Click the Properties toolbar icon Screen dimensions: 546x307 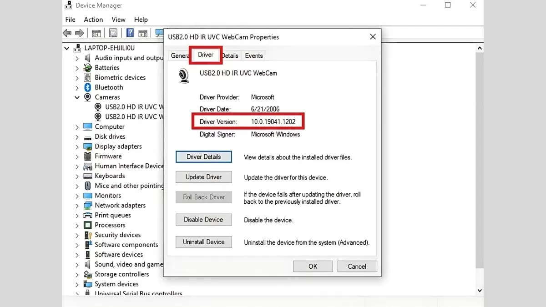(113, 33)
